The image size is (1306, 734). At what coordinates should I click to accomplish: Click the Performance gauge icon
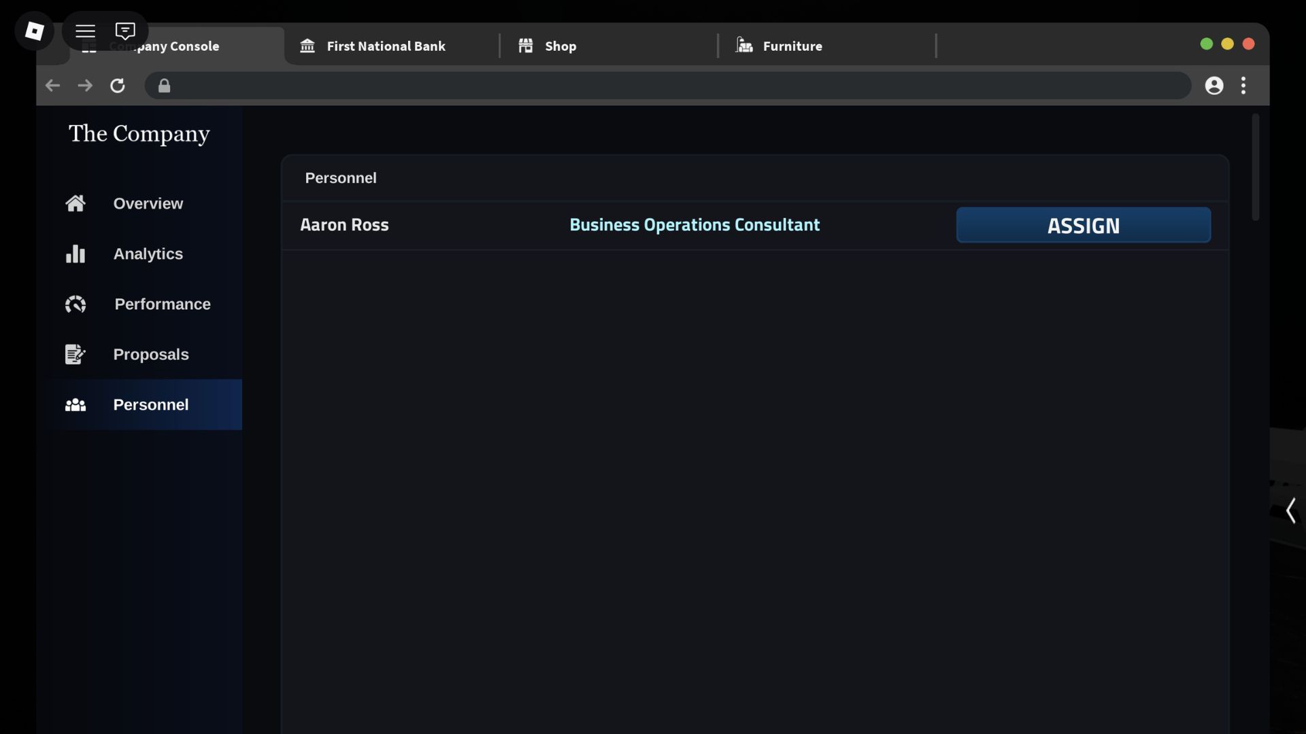point(76,304)
